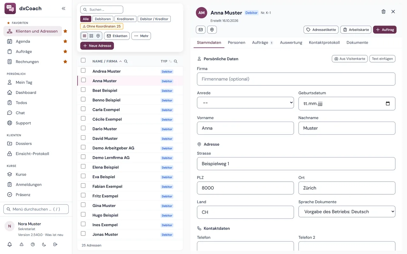
Task: Tick the Carla Exempel row checkbox
Action: [83, 109]
